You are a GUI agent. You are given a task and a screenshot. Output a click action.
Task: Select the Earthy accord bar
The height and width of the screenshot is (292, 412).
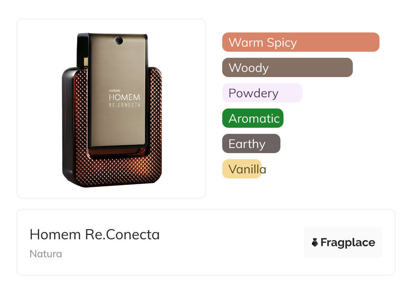click(x=251, y=144)
